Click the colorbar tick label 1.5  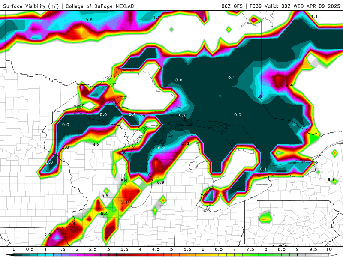click(61, 249)
